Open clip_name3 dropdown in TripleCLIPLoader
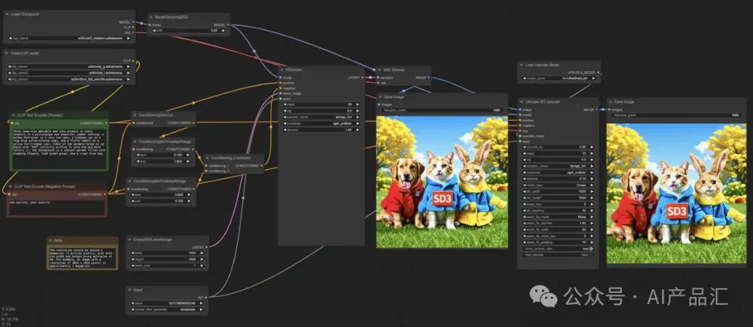 click(x=69, y=79)
